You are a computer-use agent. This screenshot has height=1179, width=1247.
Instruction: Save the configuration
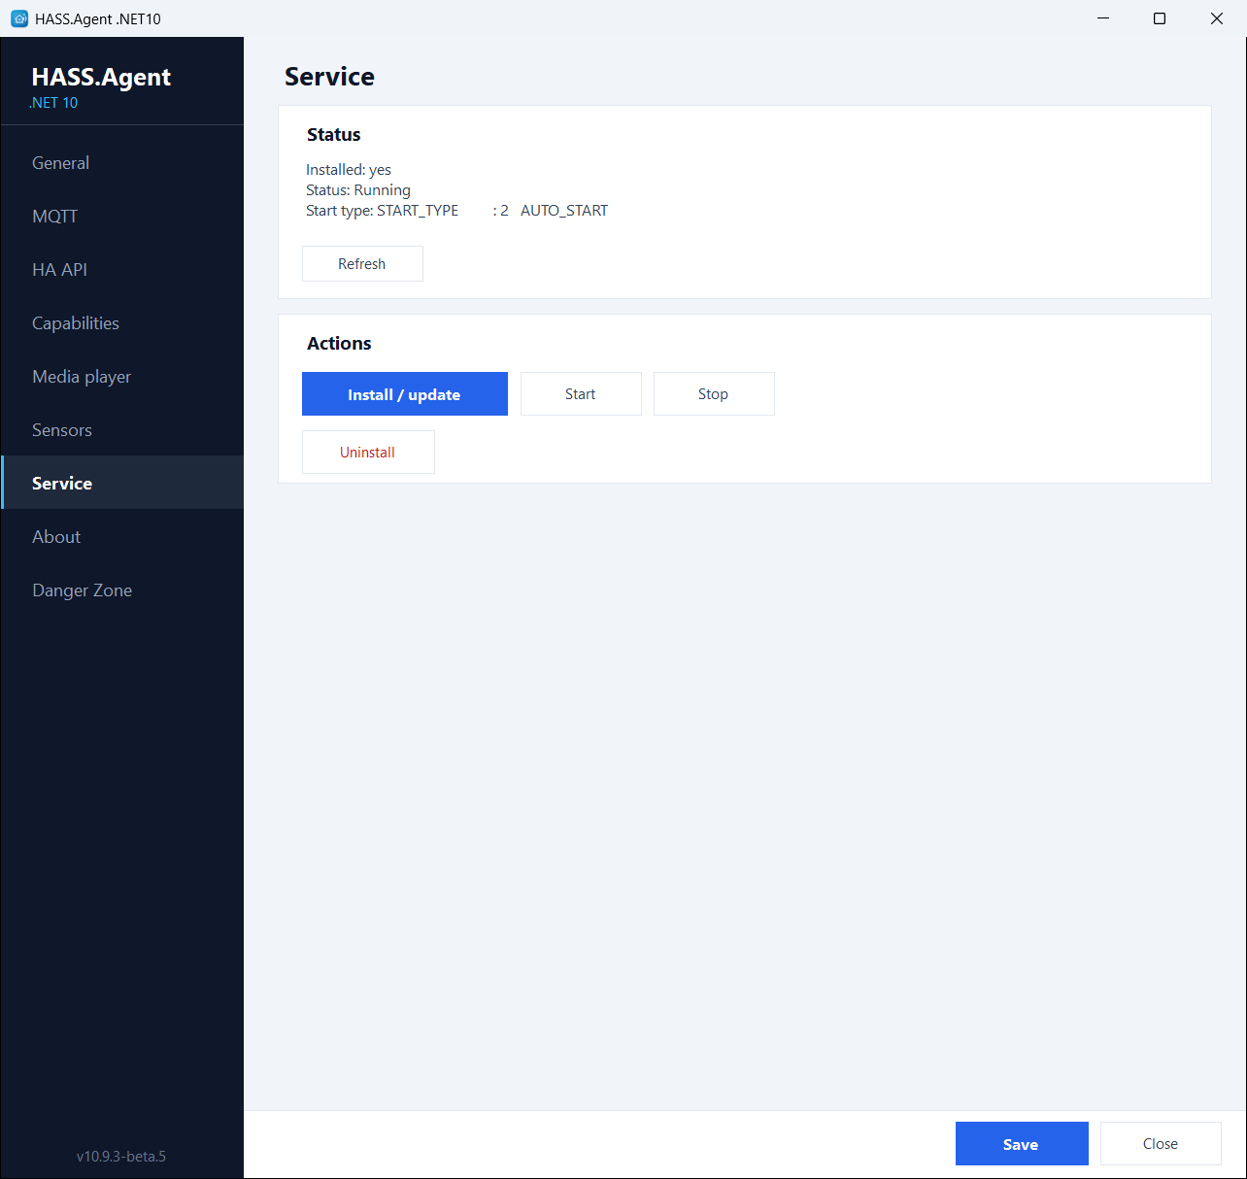[x=1022, y=1144]
